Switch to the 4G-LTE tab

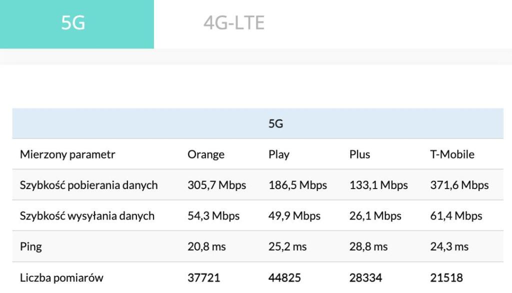pos(233,23)
